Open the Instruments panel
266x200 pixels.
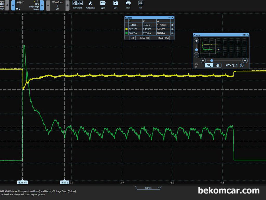78,5
